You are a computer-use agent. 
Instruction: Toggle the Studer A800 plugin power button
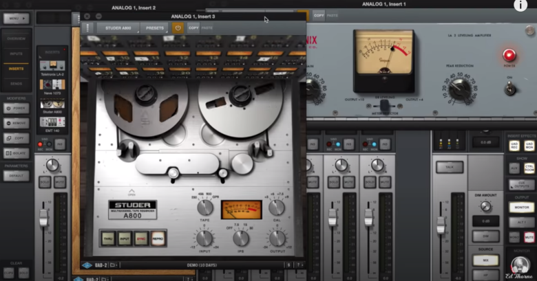point(178,28)
